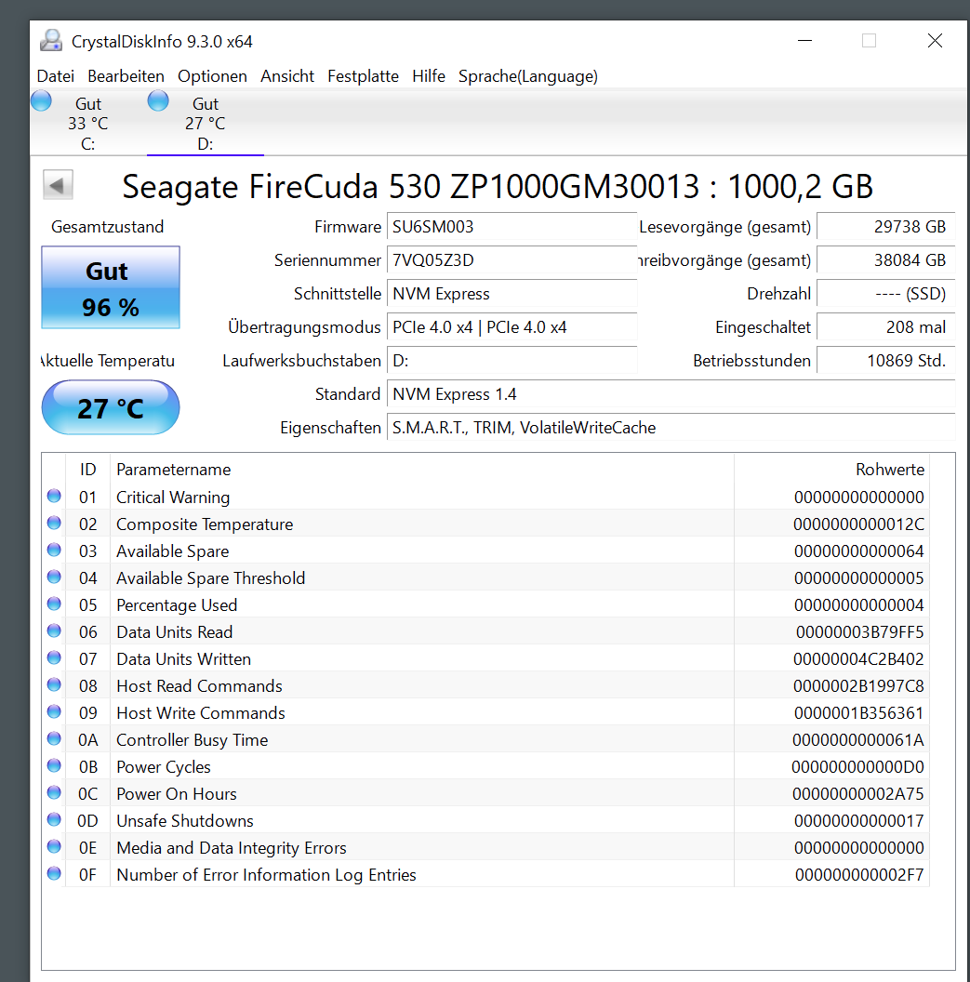Click the previous disk arrow button
This screenshot has width=970, height=982.
(58, 185)
